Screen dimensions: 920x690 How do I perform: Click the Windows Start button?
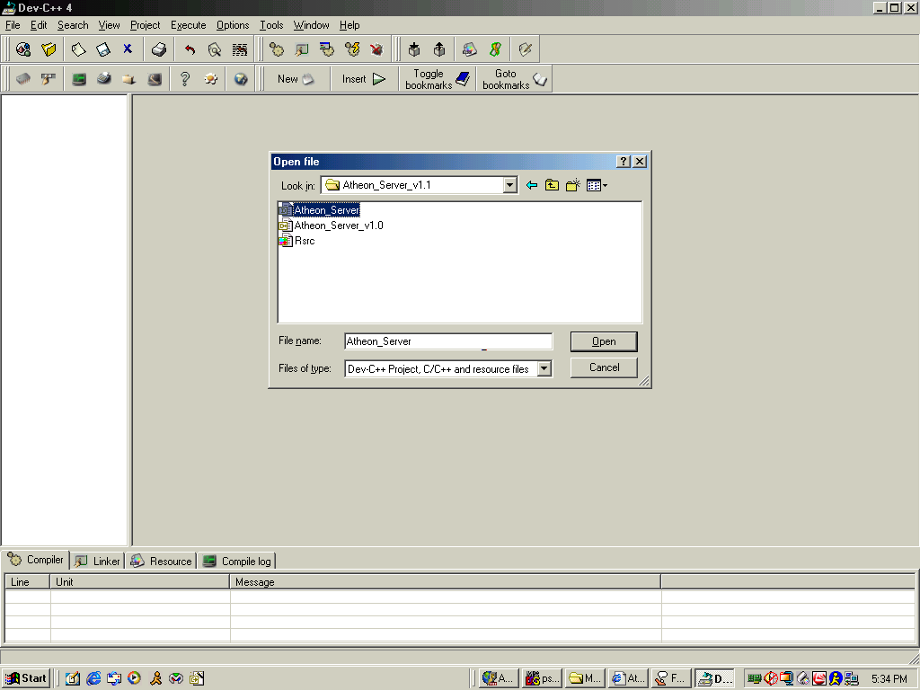(x=26, y=678)
